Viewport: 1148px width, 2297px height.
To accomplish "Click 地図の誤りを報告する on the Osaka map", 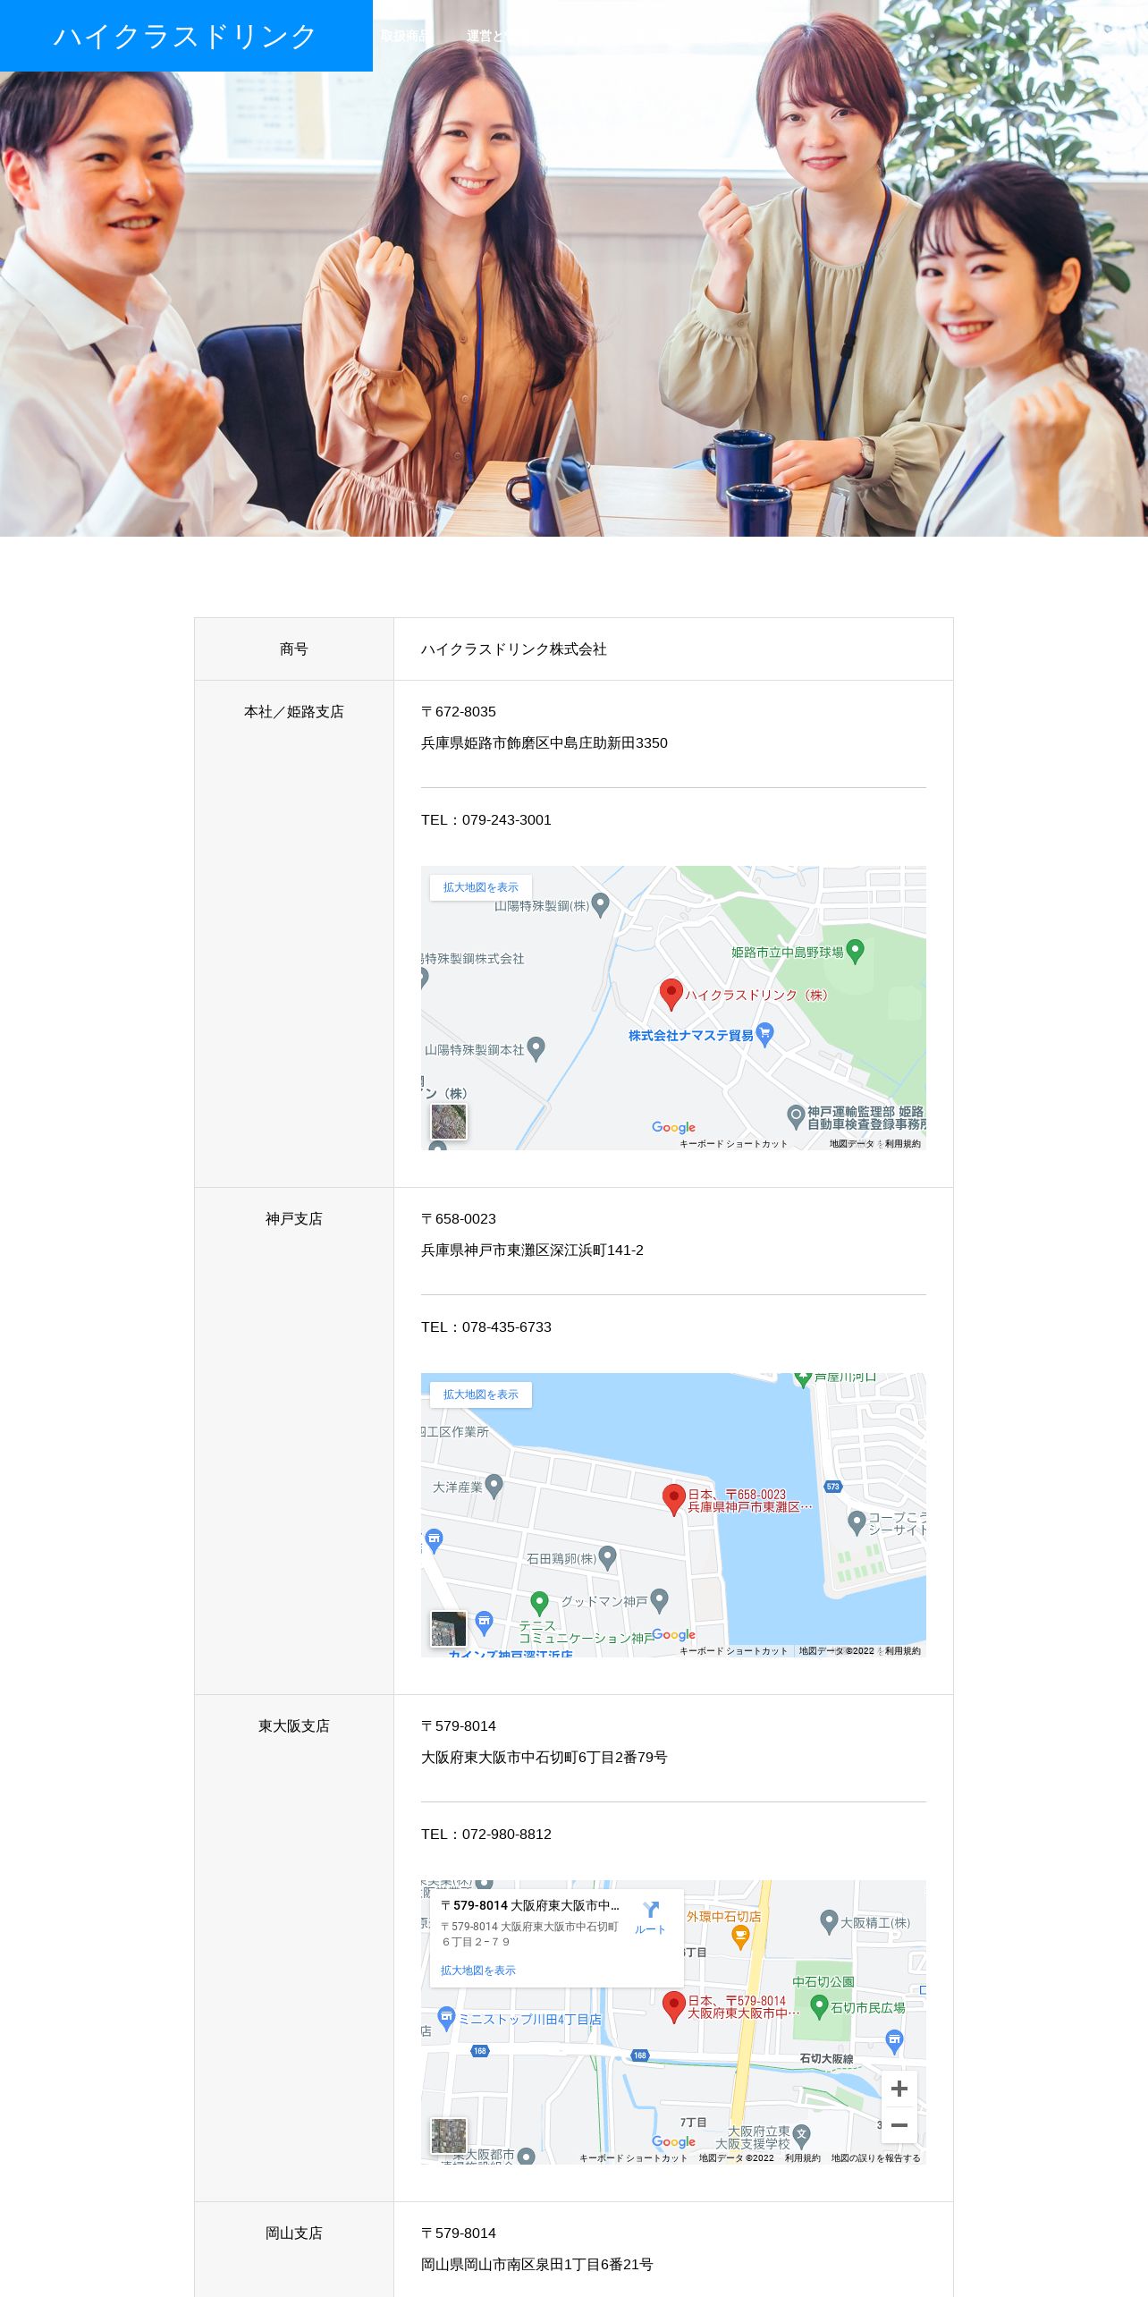I will point(876,2157).
